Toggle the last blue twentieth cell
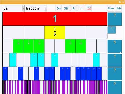125x94 pixels. tap(99, 74)
